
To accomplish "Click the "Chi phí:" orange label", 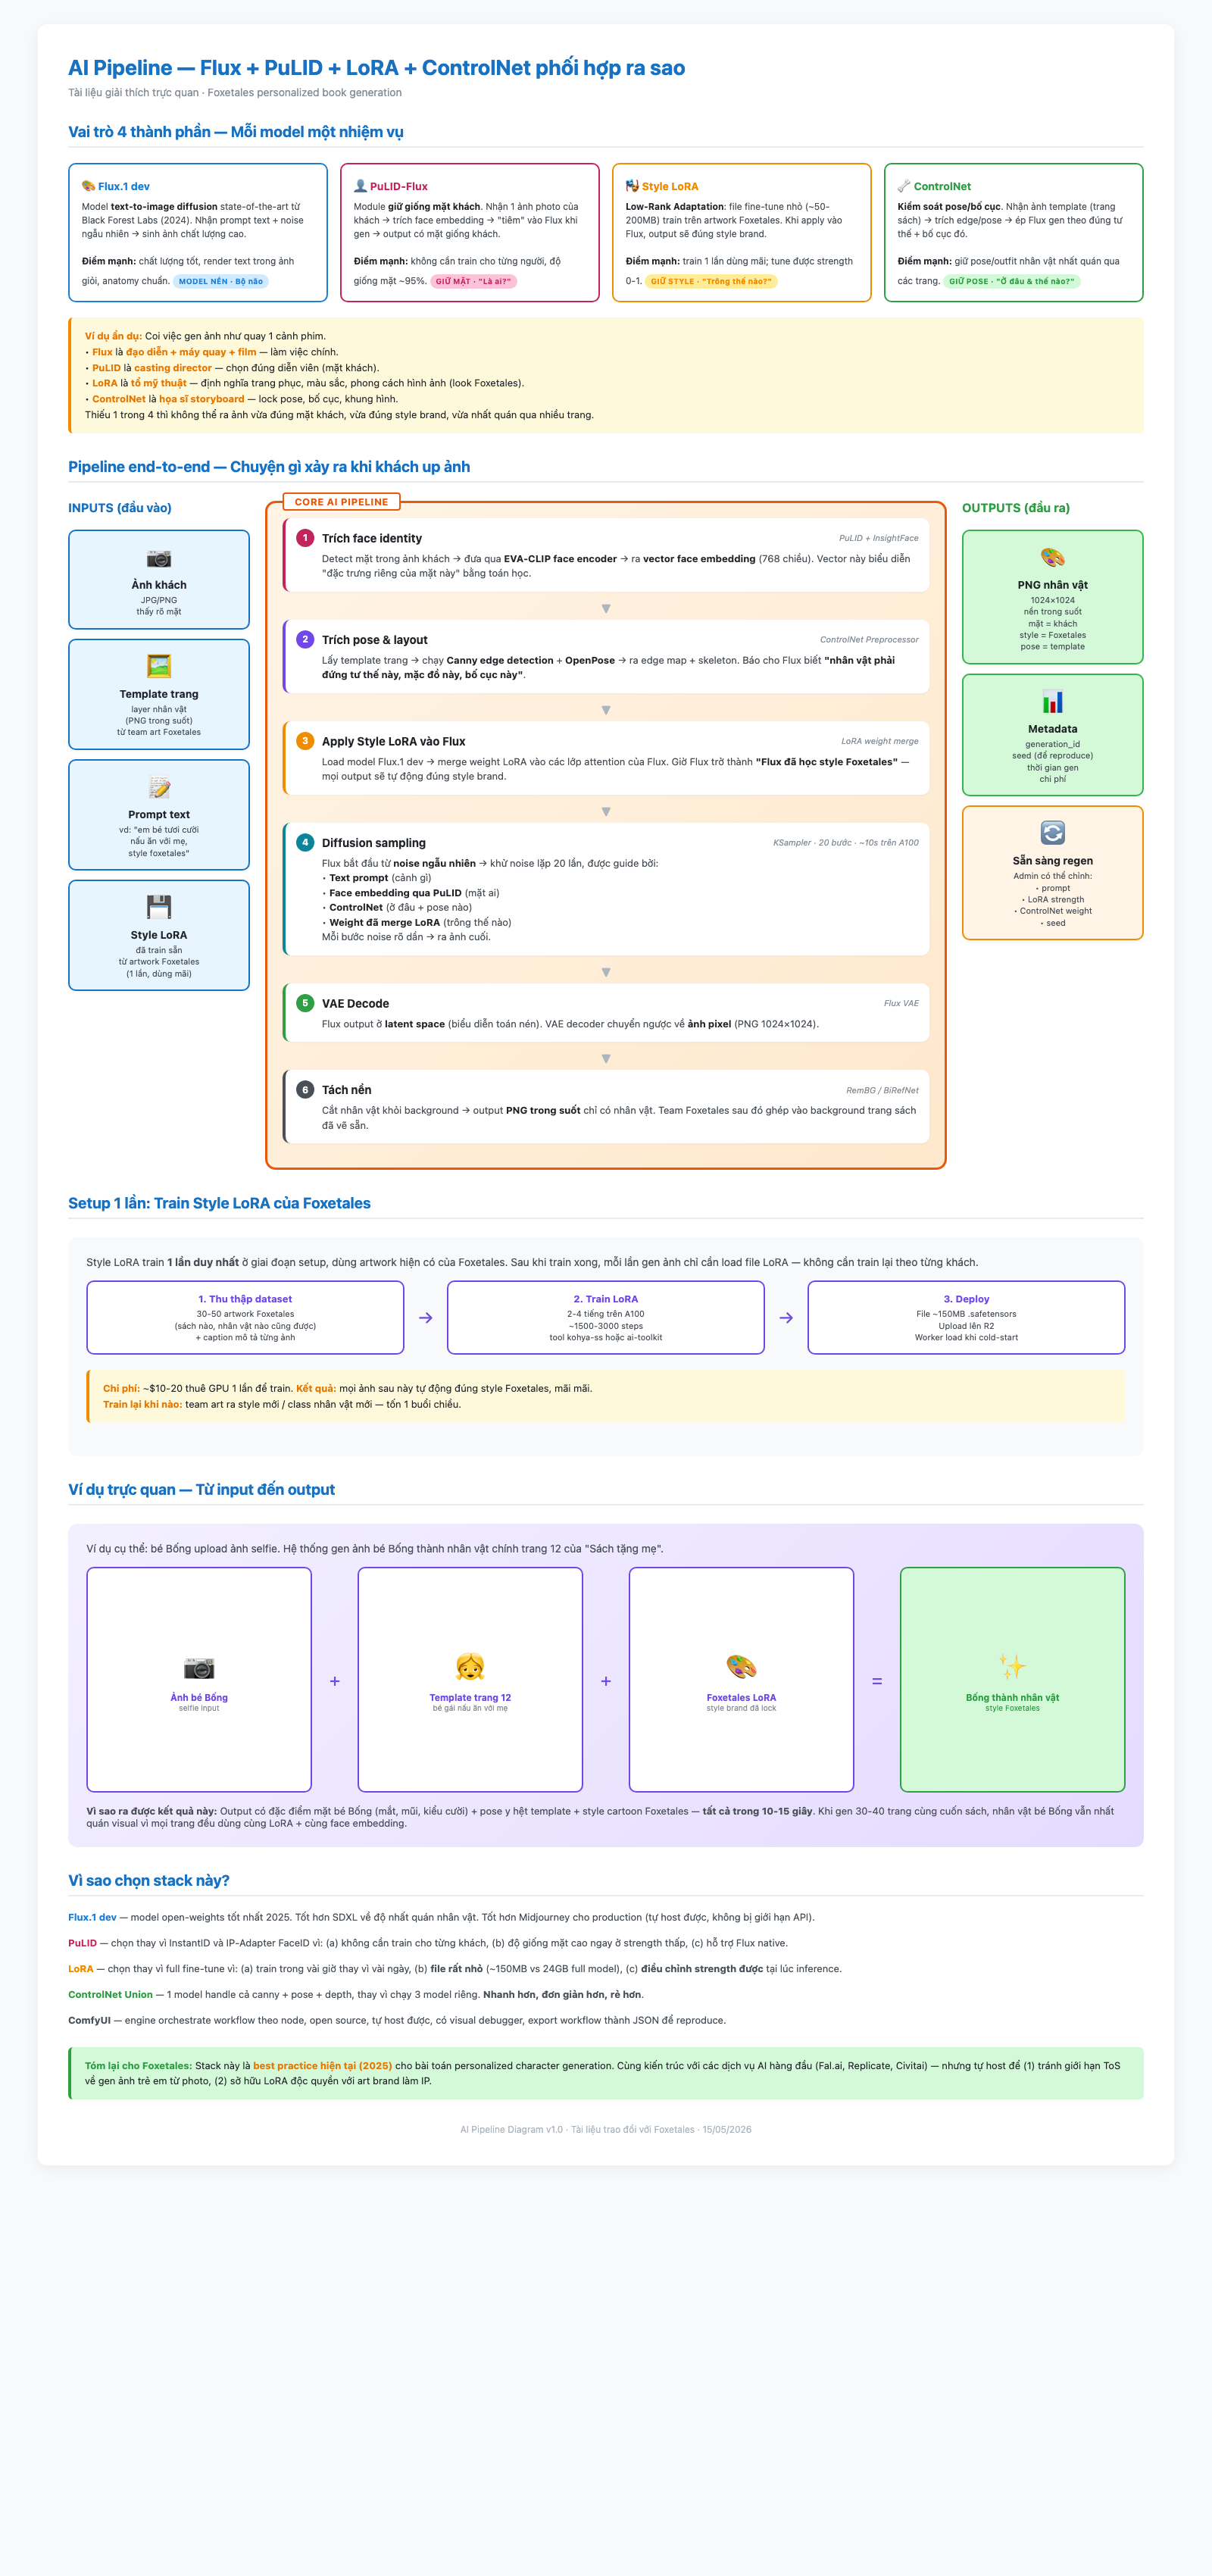I will pos(121,1388).
